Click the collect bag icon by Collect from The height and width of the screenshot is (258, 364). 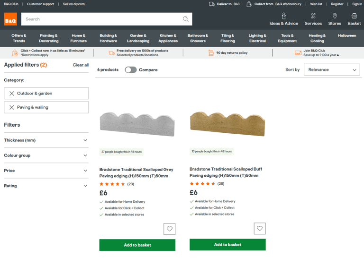click(249, 4)
